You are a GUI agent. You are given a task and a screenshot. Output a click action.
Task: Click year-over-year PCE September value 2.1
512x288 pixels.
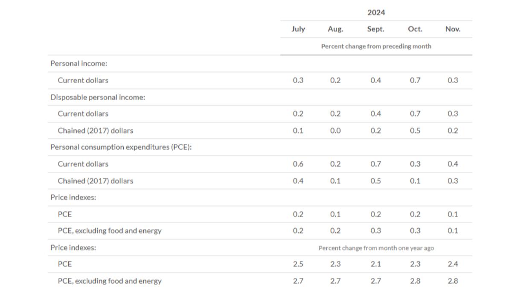(x=375, y=264)
